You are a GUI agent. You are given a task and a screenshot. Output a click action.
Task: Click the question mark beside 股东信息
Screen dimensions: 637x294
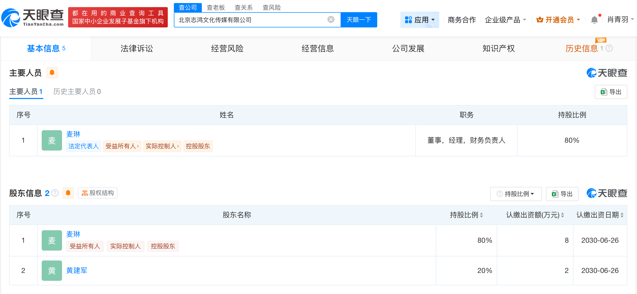pos(55,193)
